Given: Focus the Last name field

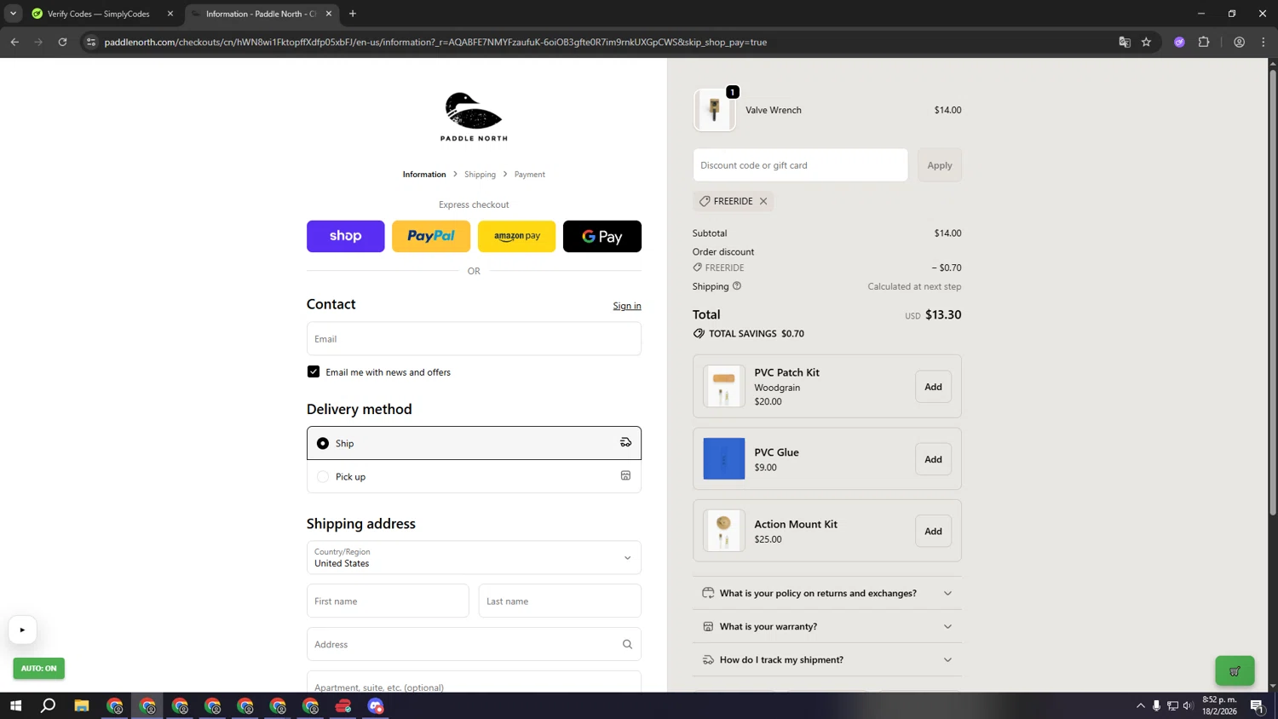Looking at the screenshot, I should pyautogui.click(x=560, y=601).
